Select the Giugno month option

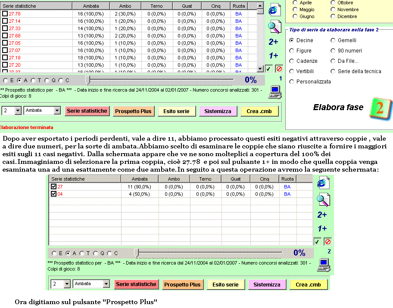[x=295, y=16]
